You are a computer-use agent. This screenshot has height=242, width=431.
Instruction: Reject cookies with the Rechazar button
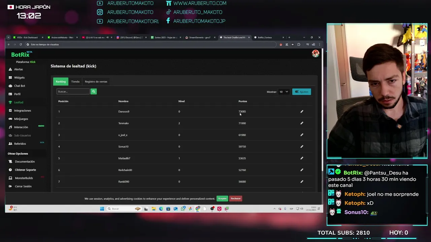click(x=236, y=199)
